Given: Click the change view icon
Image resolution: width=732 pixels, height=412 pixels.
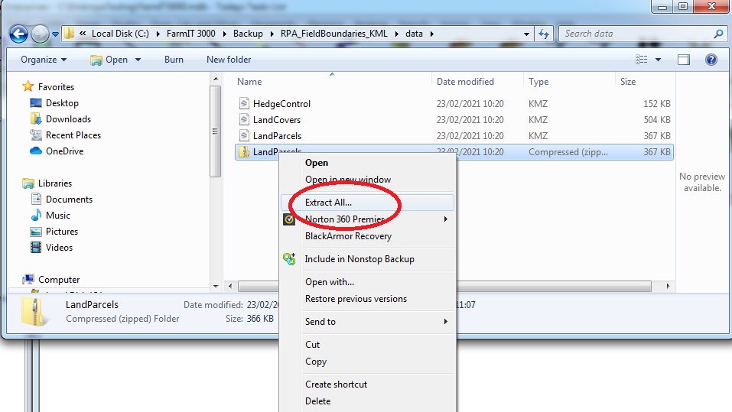Looking at the screenshot, I should click(x=642, y=60).
